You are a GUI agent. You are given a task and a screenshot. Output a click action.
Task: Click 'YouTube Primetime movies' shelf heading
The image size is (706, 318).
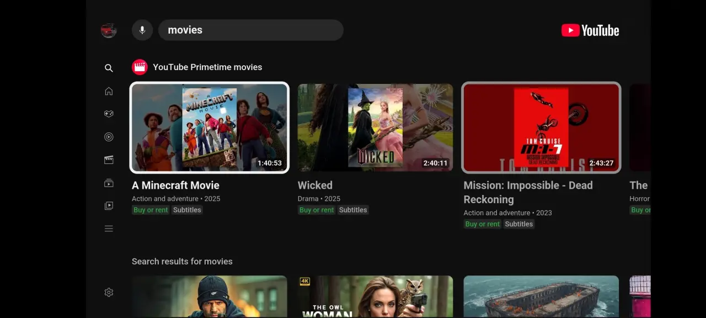207,67
